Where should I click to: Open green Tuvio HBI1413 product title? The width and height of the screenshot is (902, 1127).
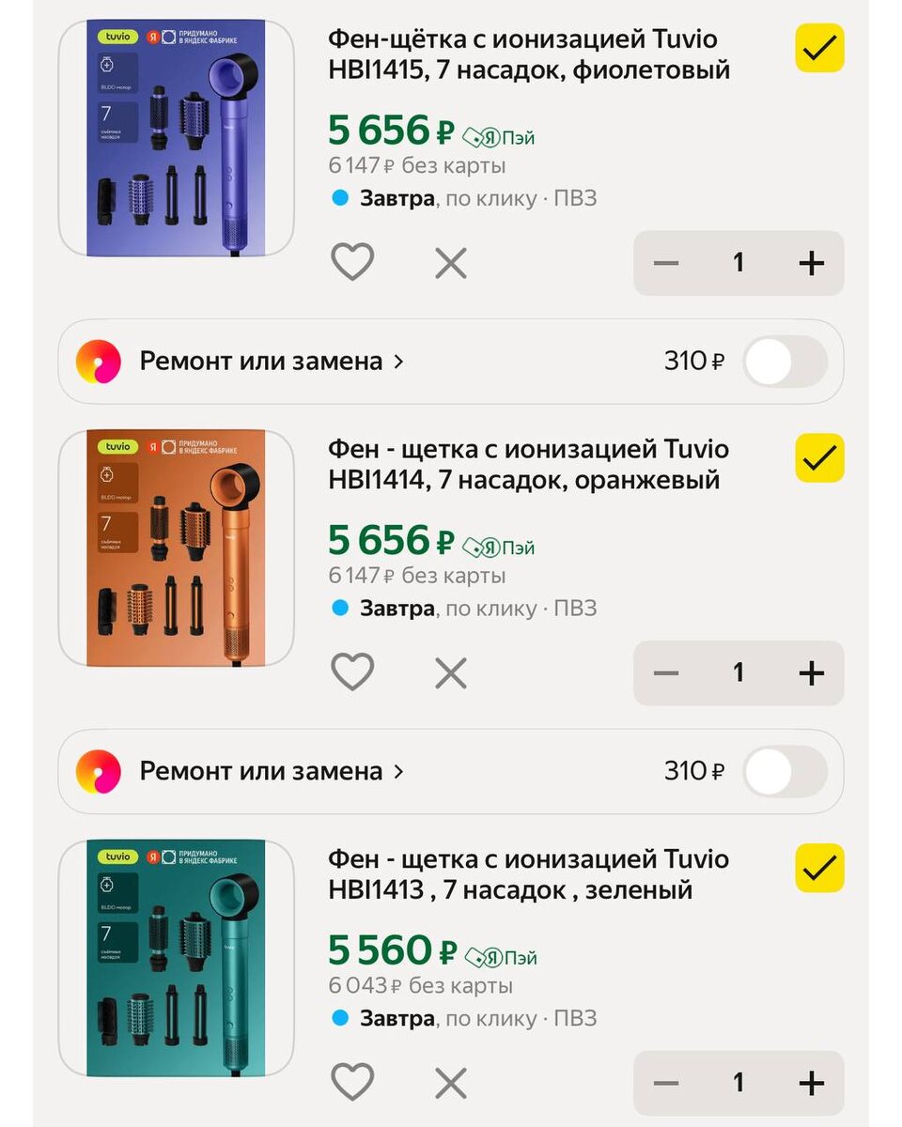click(x=528, y=873)
